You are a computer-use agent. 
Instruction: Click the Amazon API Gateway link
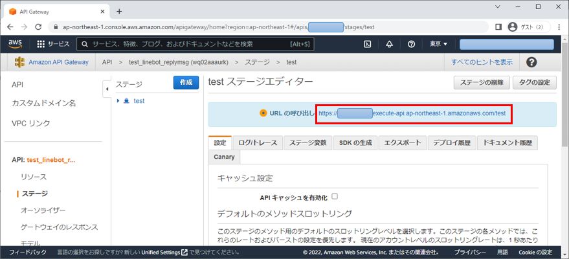(58, 62)
